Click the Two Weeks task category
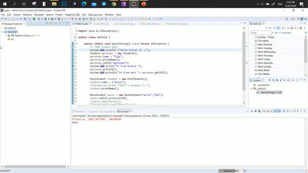 point(264,74)
